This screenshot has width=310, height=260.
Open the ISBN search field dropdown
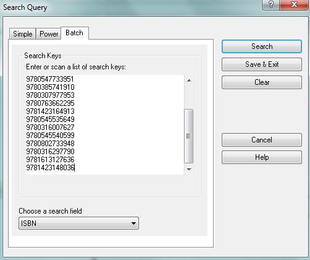[78, 223]
